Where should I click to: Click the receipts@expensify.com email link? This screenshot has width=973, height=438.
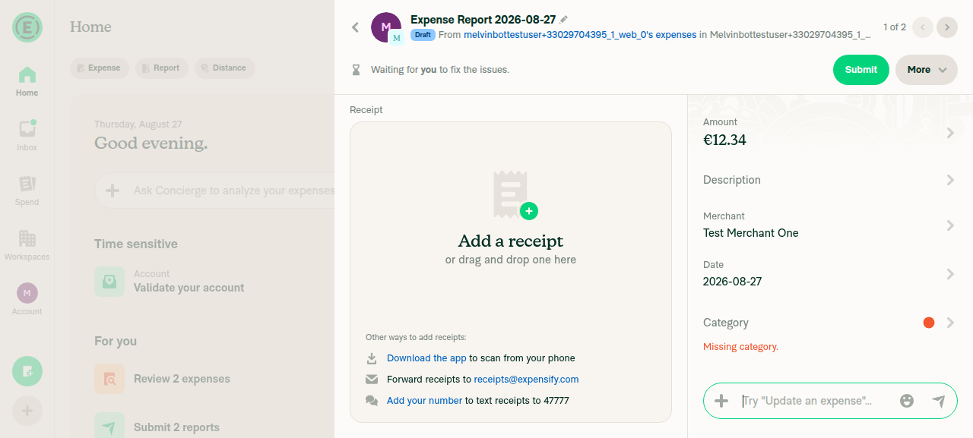pyautogui.click(x=526, y=380)
